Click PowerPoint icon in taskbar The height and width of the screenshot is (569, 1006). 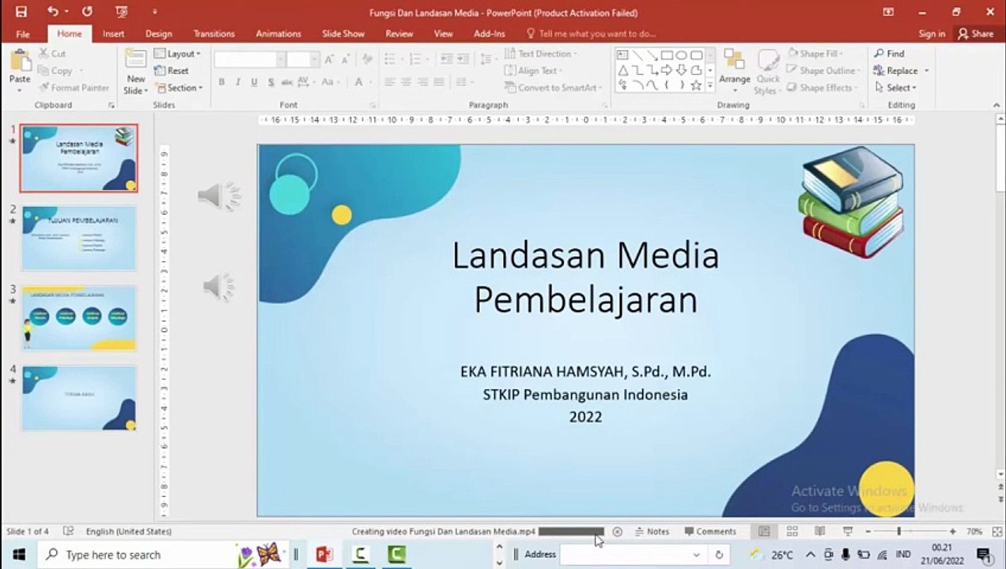pos(323,554)
